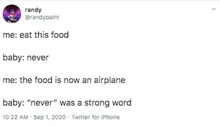Click the 10:22 AM timestamp

pyautogui.click(x=15, y=117)
